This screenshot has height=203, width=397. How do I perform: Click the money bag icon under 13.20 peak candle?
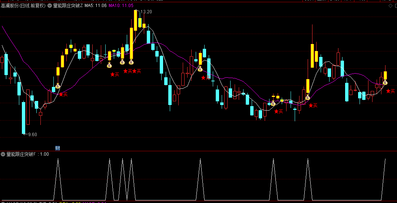[x=131, y=62]
